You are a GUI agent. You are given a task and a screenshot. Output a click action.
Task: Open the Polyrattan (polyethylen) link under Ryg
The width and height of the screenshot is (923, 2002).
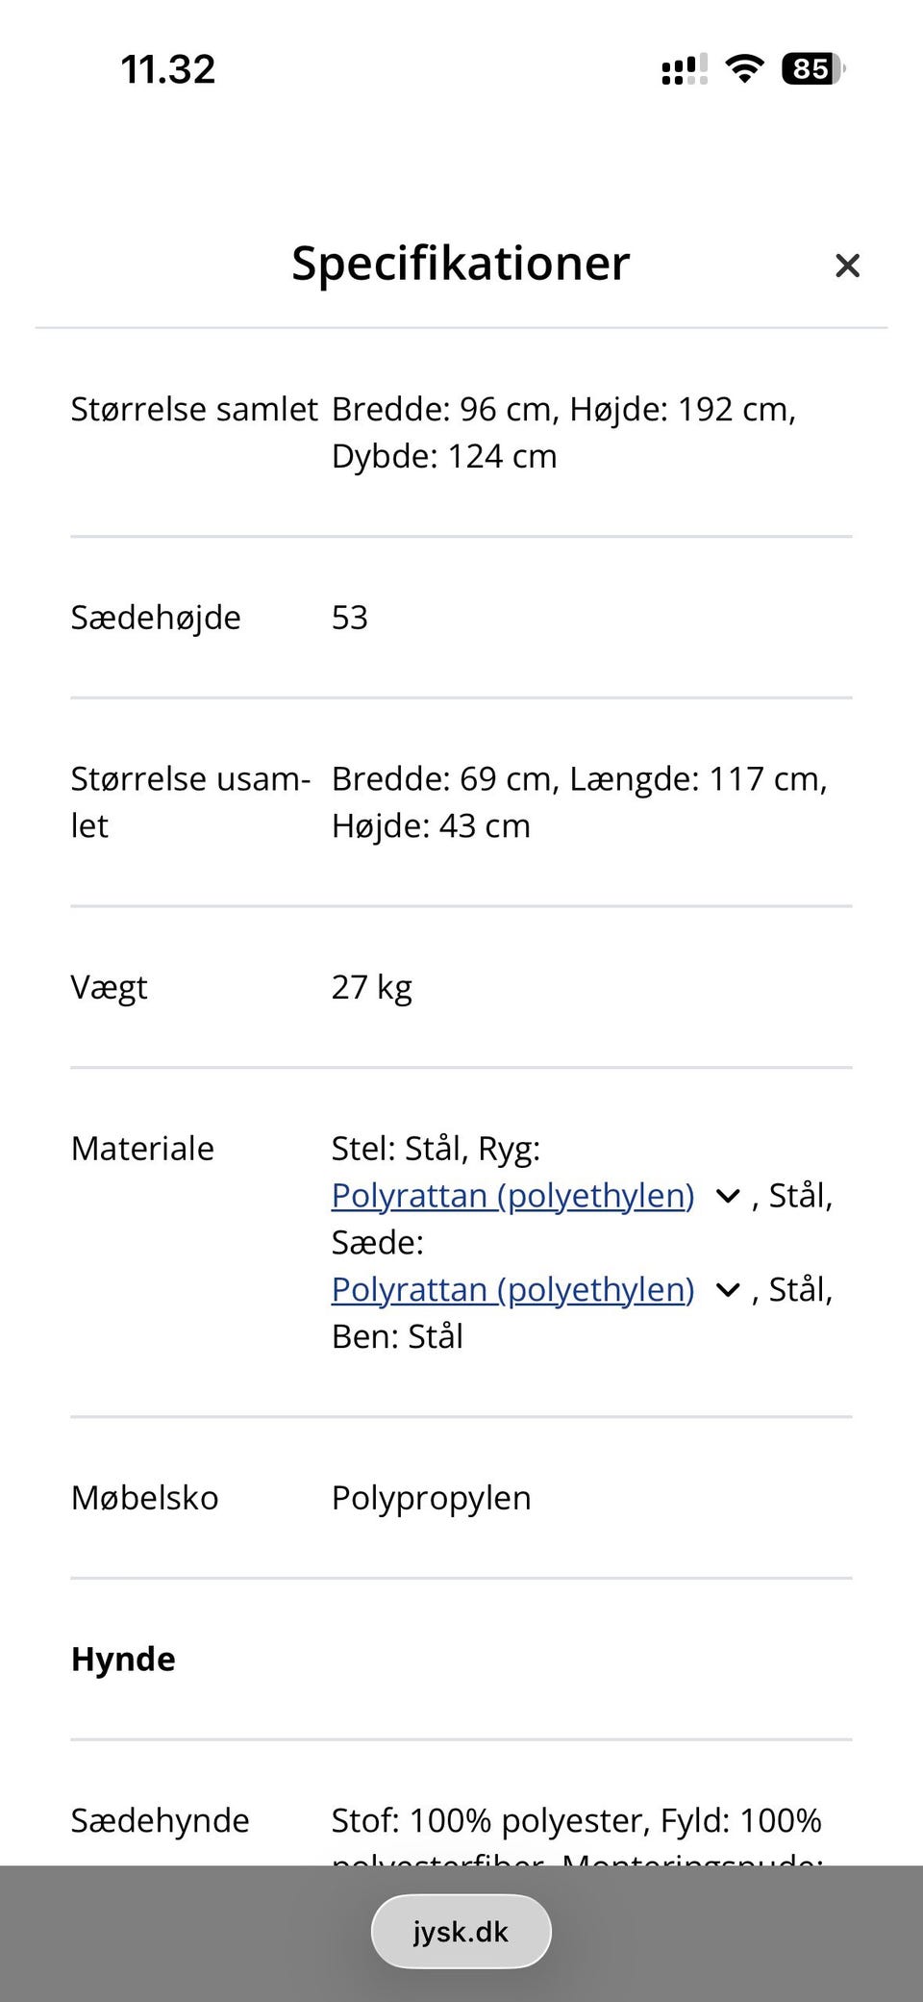coord(512,1195)
